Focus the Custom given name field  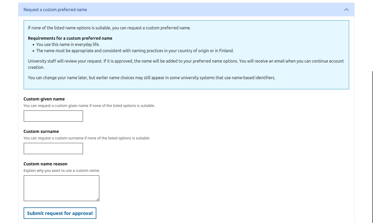pyautogui.click(x=53, y=116)
